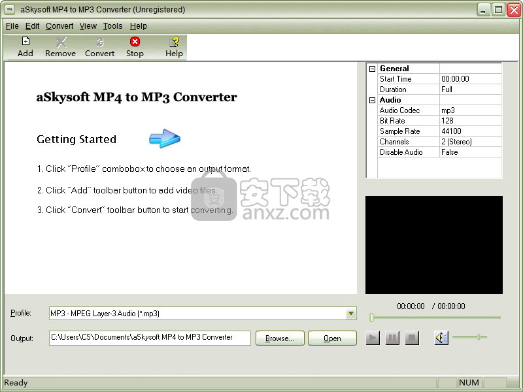The width and height of the screenshot is (523, 392).
Task: Click the NUM status bar indicator
Action: pyautogui.click(x=469, y=383)
